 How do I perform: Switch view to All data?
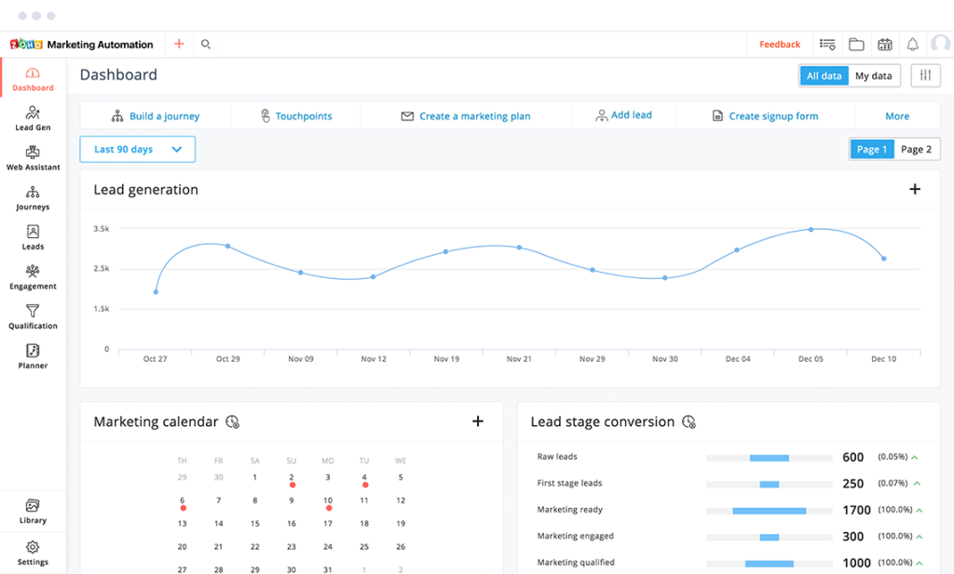point(824,76)
